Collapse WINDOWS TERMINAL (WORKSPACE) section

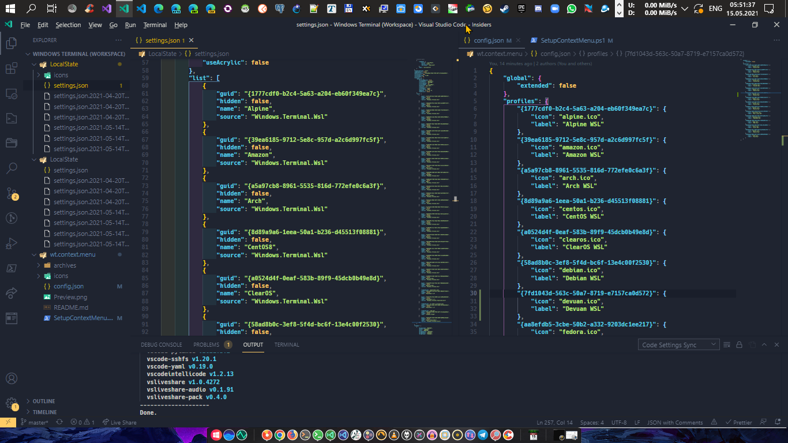point(28,54)
